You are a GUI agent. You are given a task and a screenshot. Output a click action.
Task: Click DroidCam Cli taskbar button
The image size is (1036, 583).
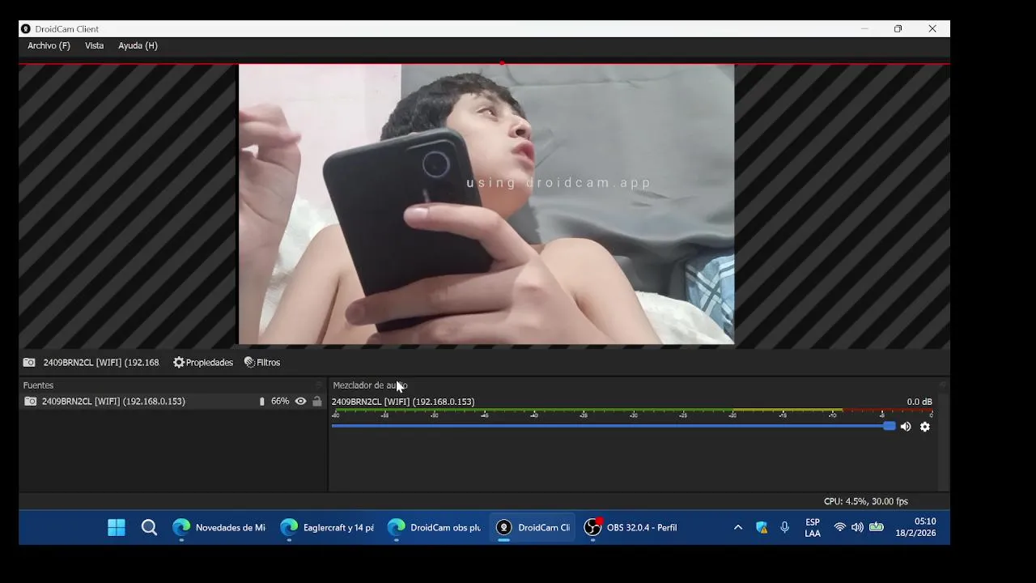(x=533, y=528)
